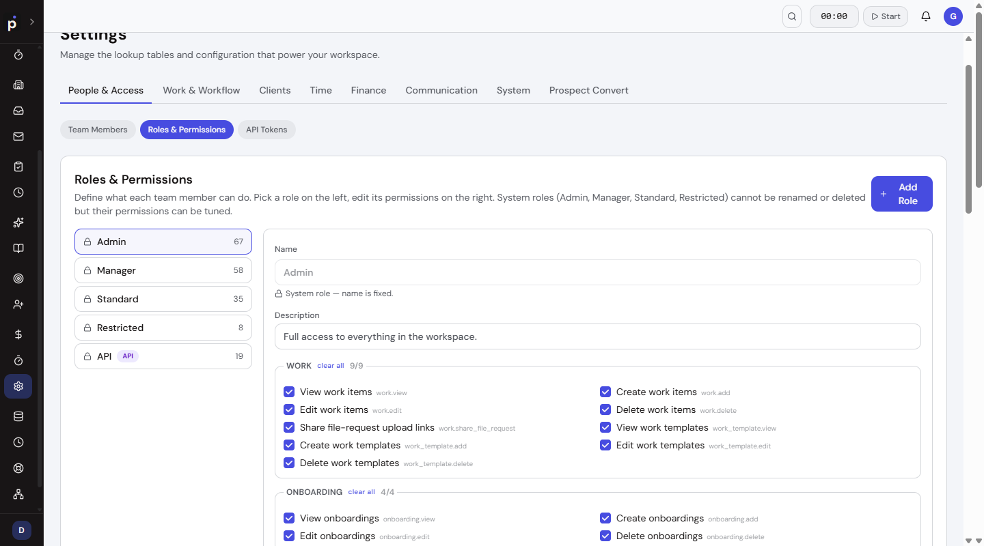Select the Admin role row
This screenshot has width=984, height=546.
pyautogui.click(x=163, y=242)
